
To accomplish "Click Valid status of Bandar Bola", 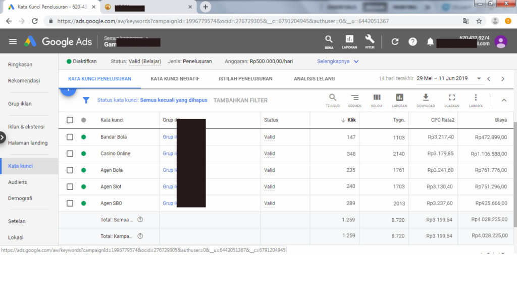I will [270, 137].
